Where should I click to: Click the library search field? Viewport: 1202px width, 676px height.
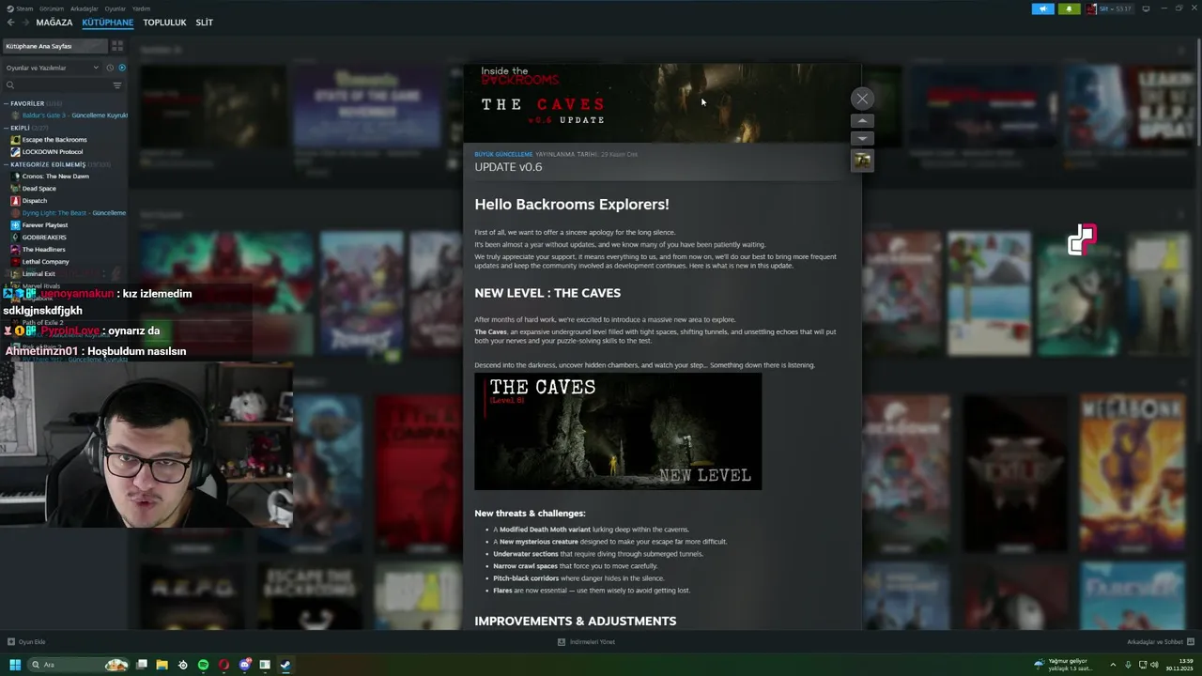pyautogui.click(x=56, y=85)
